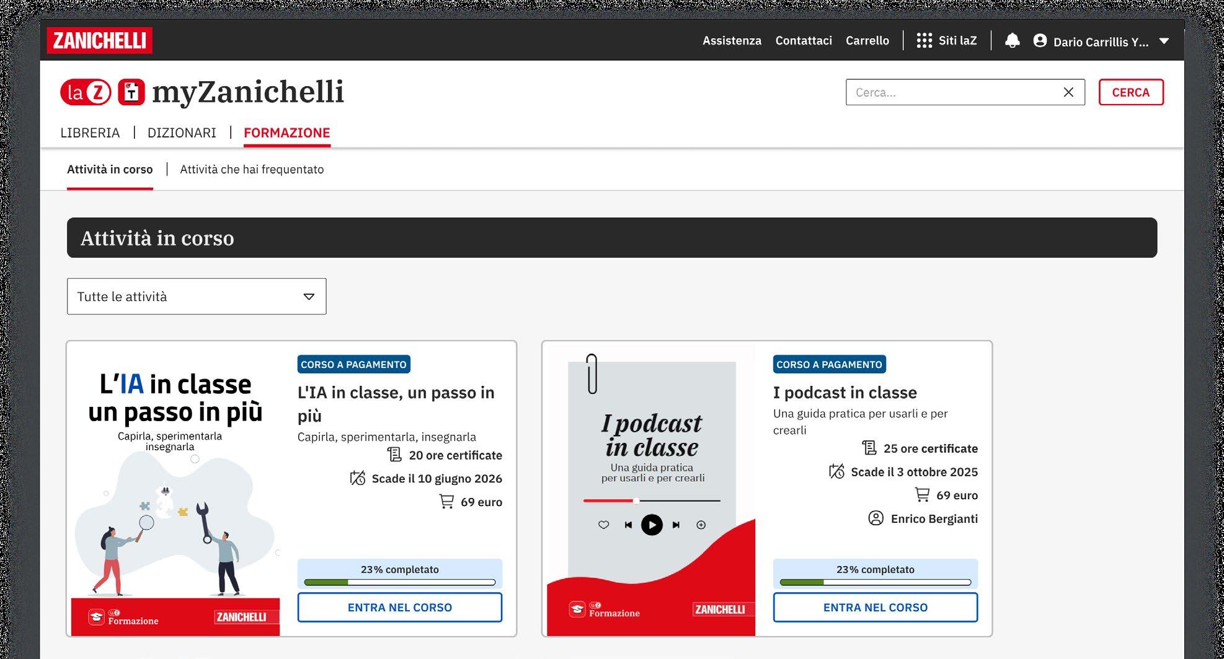Screen dimensions: 1224x659
Task: Click the Capirla, sperimentarla, insegnarla subtitle beside card title
Action: [387, 437]
